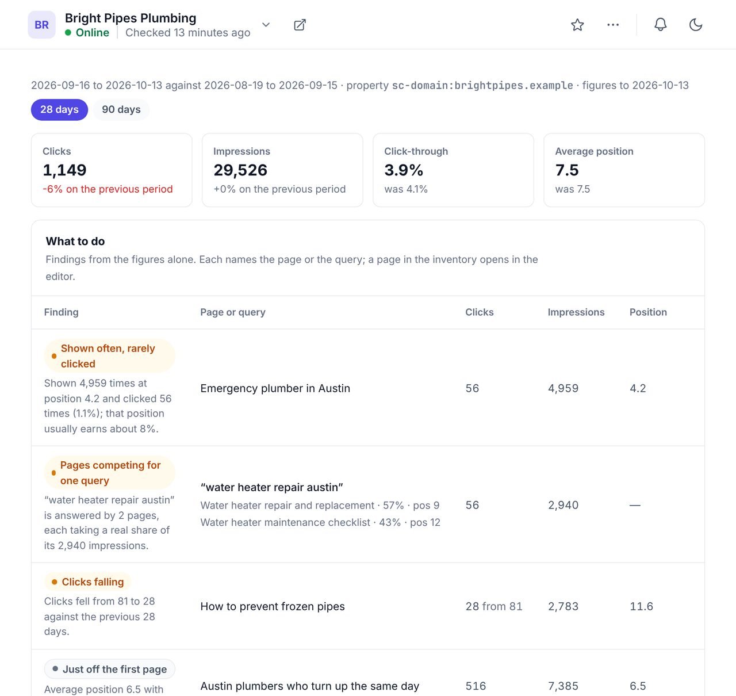Click the Finding column header
Viewport: 736px width, 696px height.
pyautogui.click(x=62, y=312)
